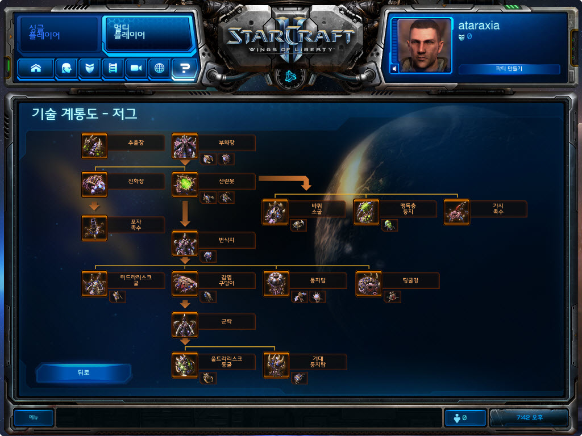This screenshot has width=582, height=436.
Task: Click the 뒤로 back button
Action: 84,372
